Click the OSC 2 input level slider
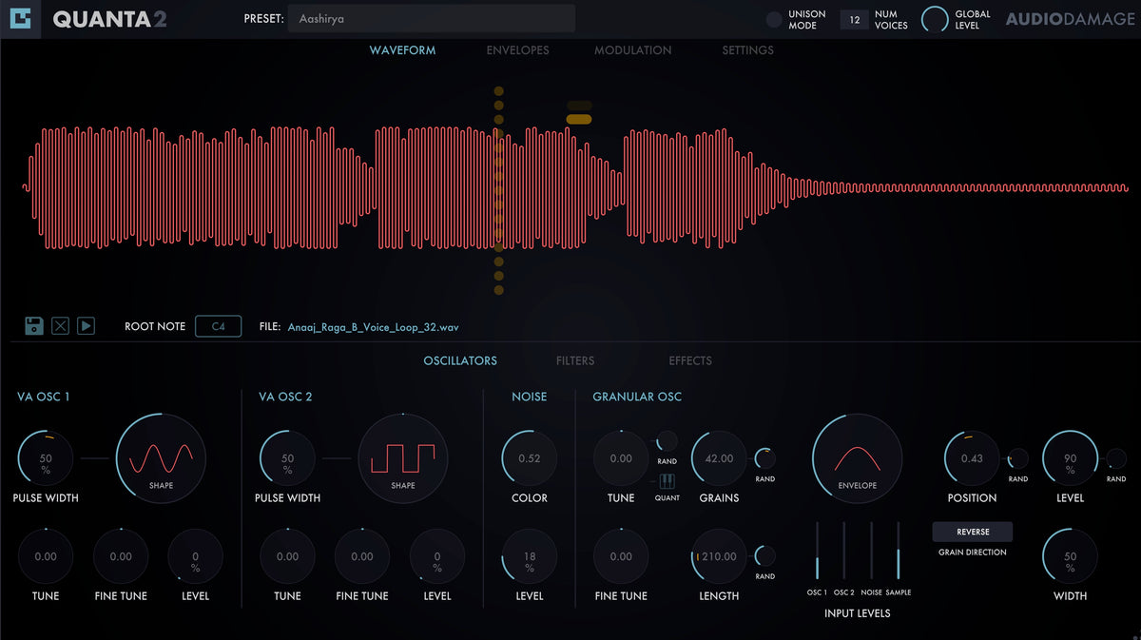Image resolution: width=1141 pixels, height=640 pixels. 843,550
